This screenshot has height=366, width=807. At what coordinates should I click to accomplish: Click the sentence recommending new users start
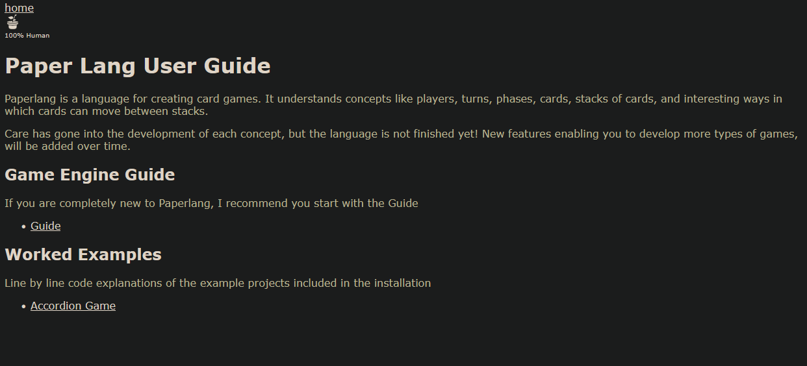point(211,203)
